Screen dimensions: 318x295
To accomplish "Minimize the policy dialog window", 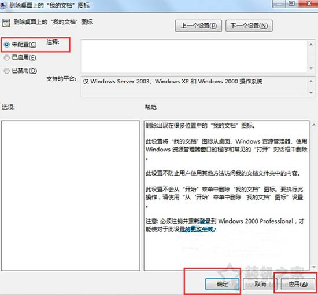I will 279,3.
